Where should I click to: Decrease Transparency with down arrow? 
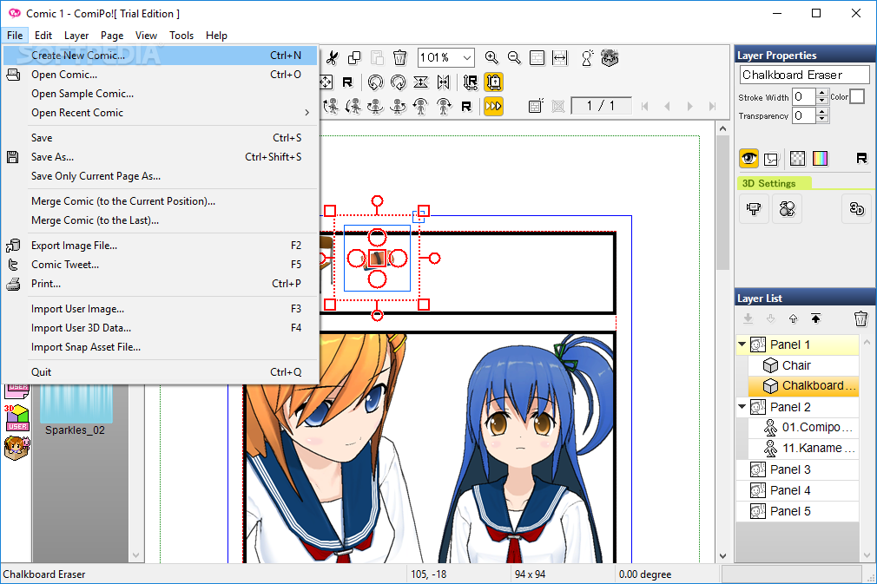point(821,119)
